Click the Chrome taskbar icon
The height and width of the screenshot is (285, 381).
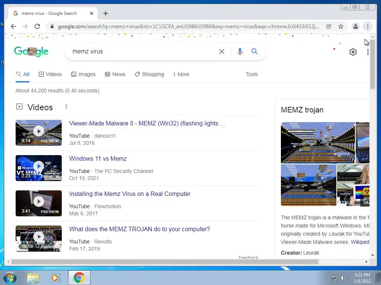[79, 278]
